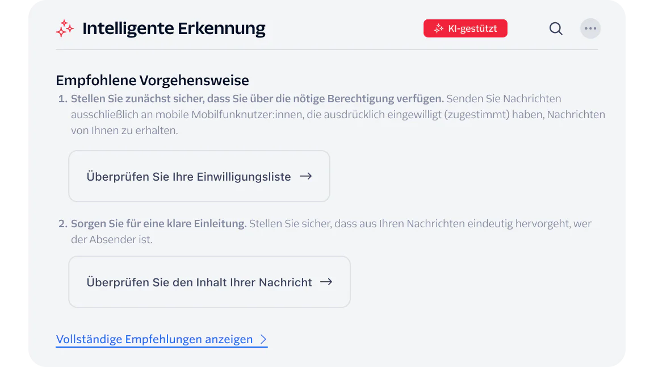Select the Empfohlene Vorgehensweise section heading
Viewport: 654px width, 367px height.
tap(152, 80)
